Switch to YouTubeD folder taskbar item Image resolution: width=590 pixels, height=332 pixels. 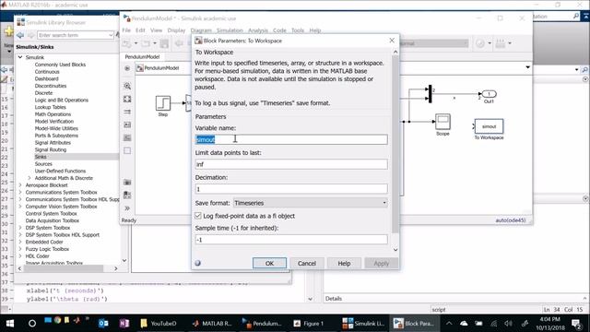click(x=159, y=323)
